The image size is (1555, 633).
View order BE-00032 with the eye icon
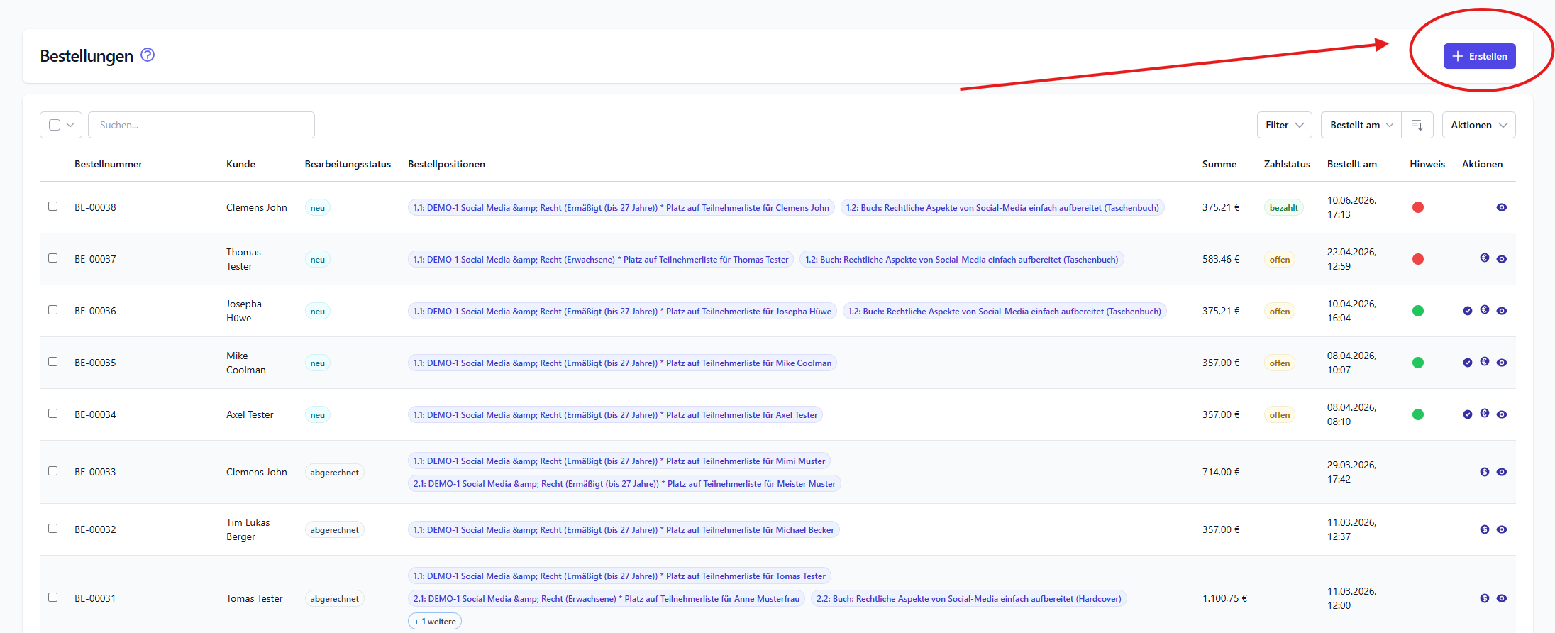(1501, 529)
